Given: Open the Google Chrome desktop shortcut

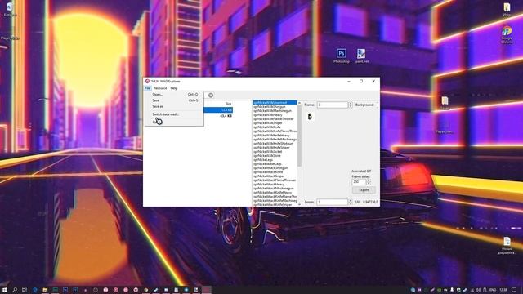Looking at the screenshot, I should 507,34.
